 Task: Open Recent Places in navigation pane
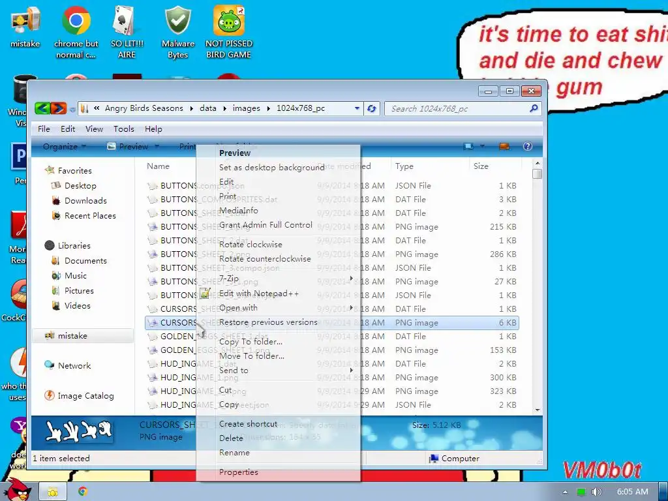click(x=90, y=215)
